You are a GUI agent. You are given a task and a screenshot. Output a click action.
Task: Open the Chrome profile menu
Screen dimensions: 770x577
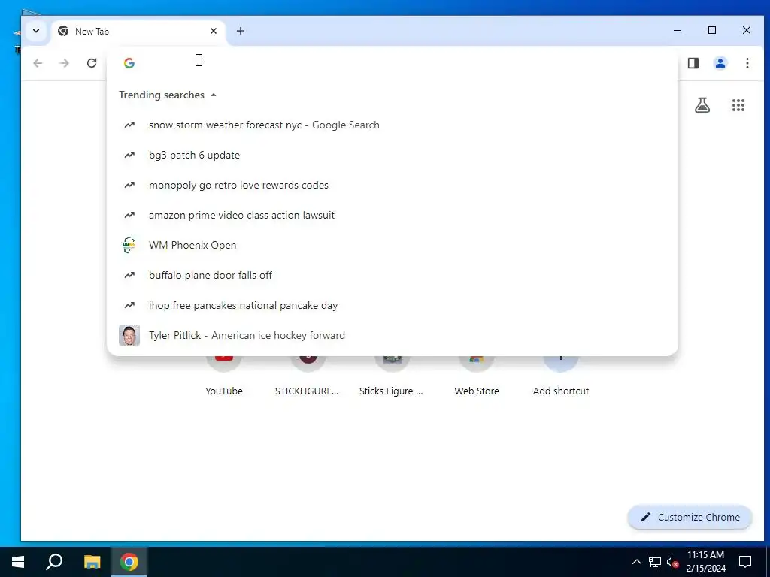[720, 63]
